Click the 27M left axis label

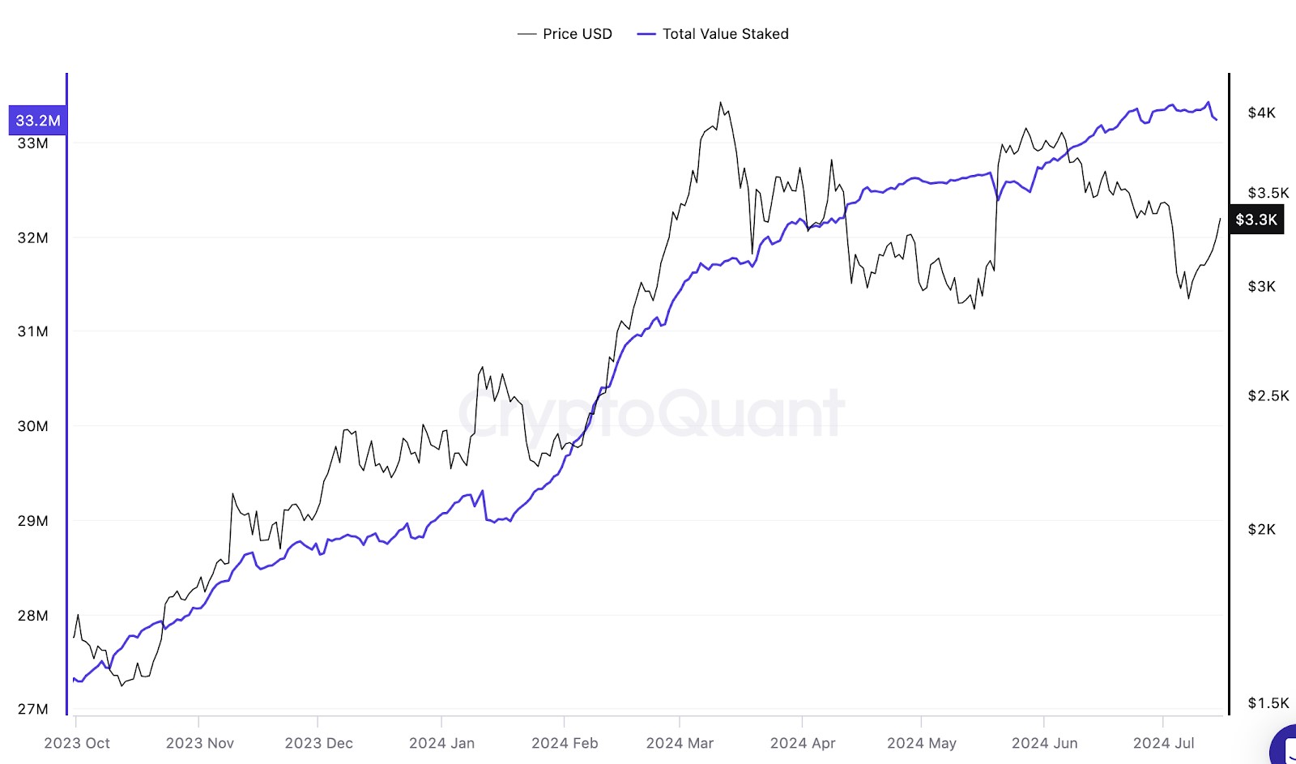[x=32, y=709]
